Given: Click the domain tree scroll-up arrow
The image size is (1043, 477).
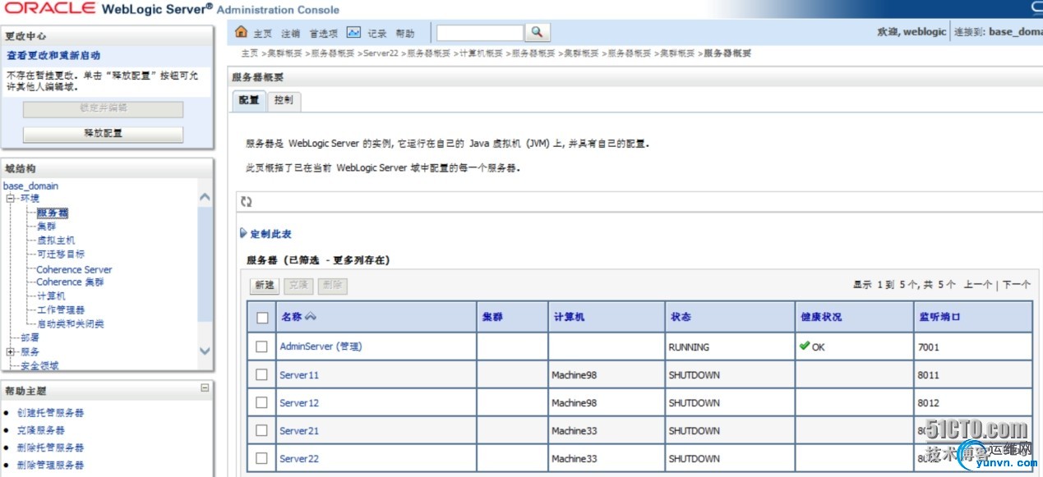Looking at the screenshot, I should point(205,197).
